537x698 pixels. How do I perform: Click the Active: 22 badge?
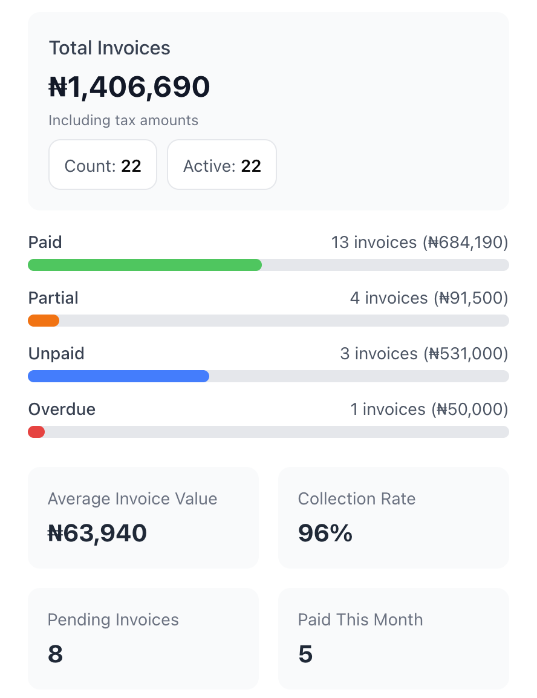click(222, 165)
